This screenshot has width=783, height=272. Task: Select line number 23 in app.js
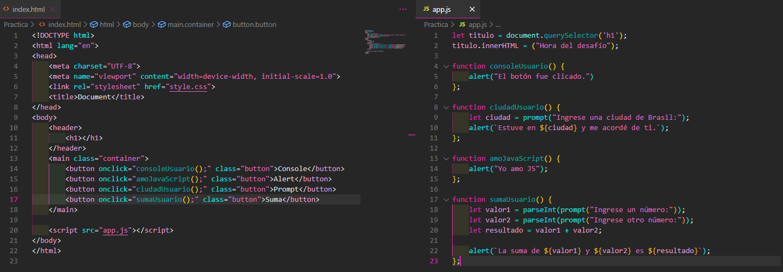[x=433, y=261]
